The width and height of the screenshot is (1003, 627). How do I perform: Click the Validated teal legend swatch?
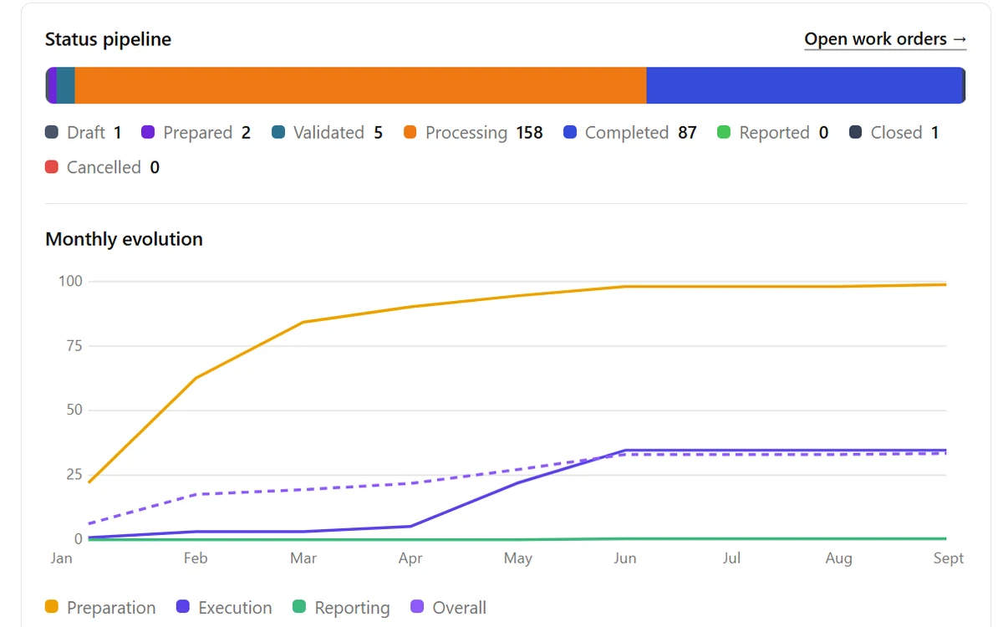tap(278, 132)
